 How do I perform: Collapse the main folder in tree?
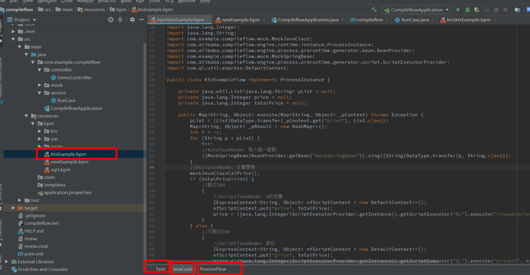coord(20,47)
